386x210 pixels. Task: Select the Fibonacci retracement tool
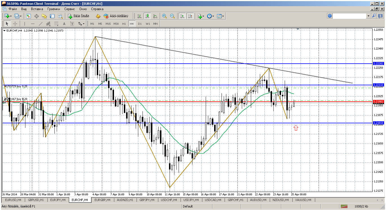56,24
